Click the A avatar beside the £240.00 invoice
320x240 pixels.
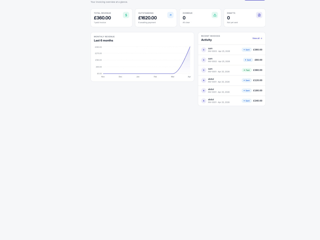point(204,101)
